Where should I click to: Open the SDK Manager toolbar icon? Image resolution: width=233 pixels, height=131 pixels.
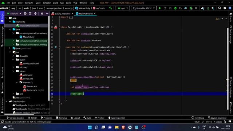pos(213,8)
